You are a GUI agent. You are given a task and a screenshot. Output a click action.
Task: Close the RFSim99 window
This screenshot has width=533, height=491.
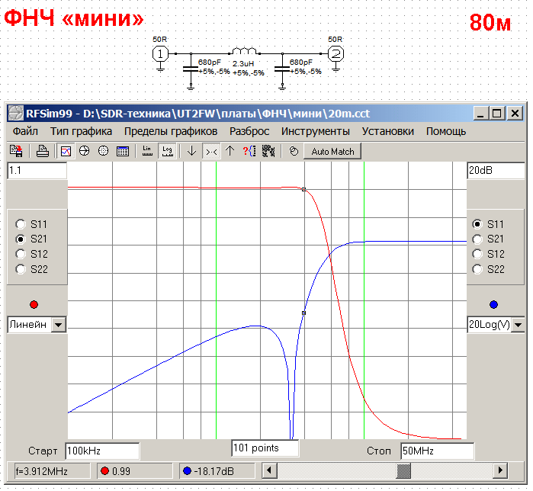pos(515,113)
